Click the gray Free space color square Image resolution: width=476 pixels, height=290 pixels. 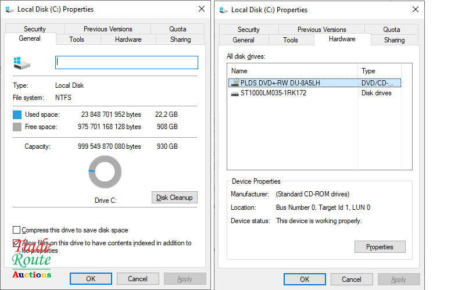(17, 127)
